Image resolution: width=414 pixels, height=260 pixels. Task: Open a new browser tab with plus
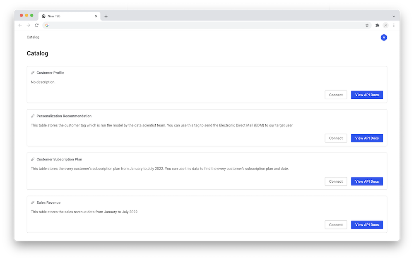(106, 16)
